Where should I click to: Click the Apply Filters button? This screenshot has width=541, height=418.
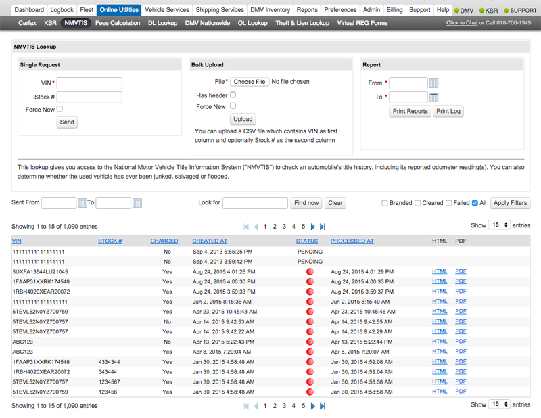pos(510,203)
